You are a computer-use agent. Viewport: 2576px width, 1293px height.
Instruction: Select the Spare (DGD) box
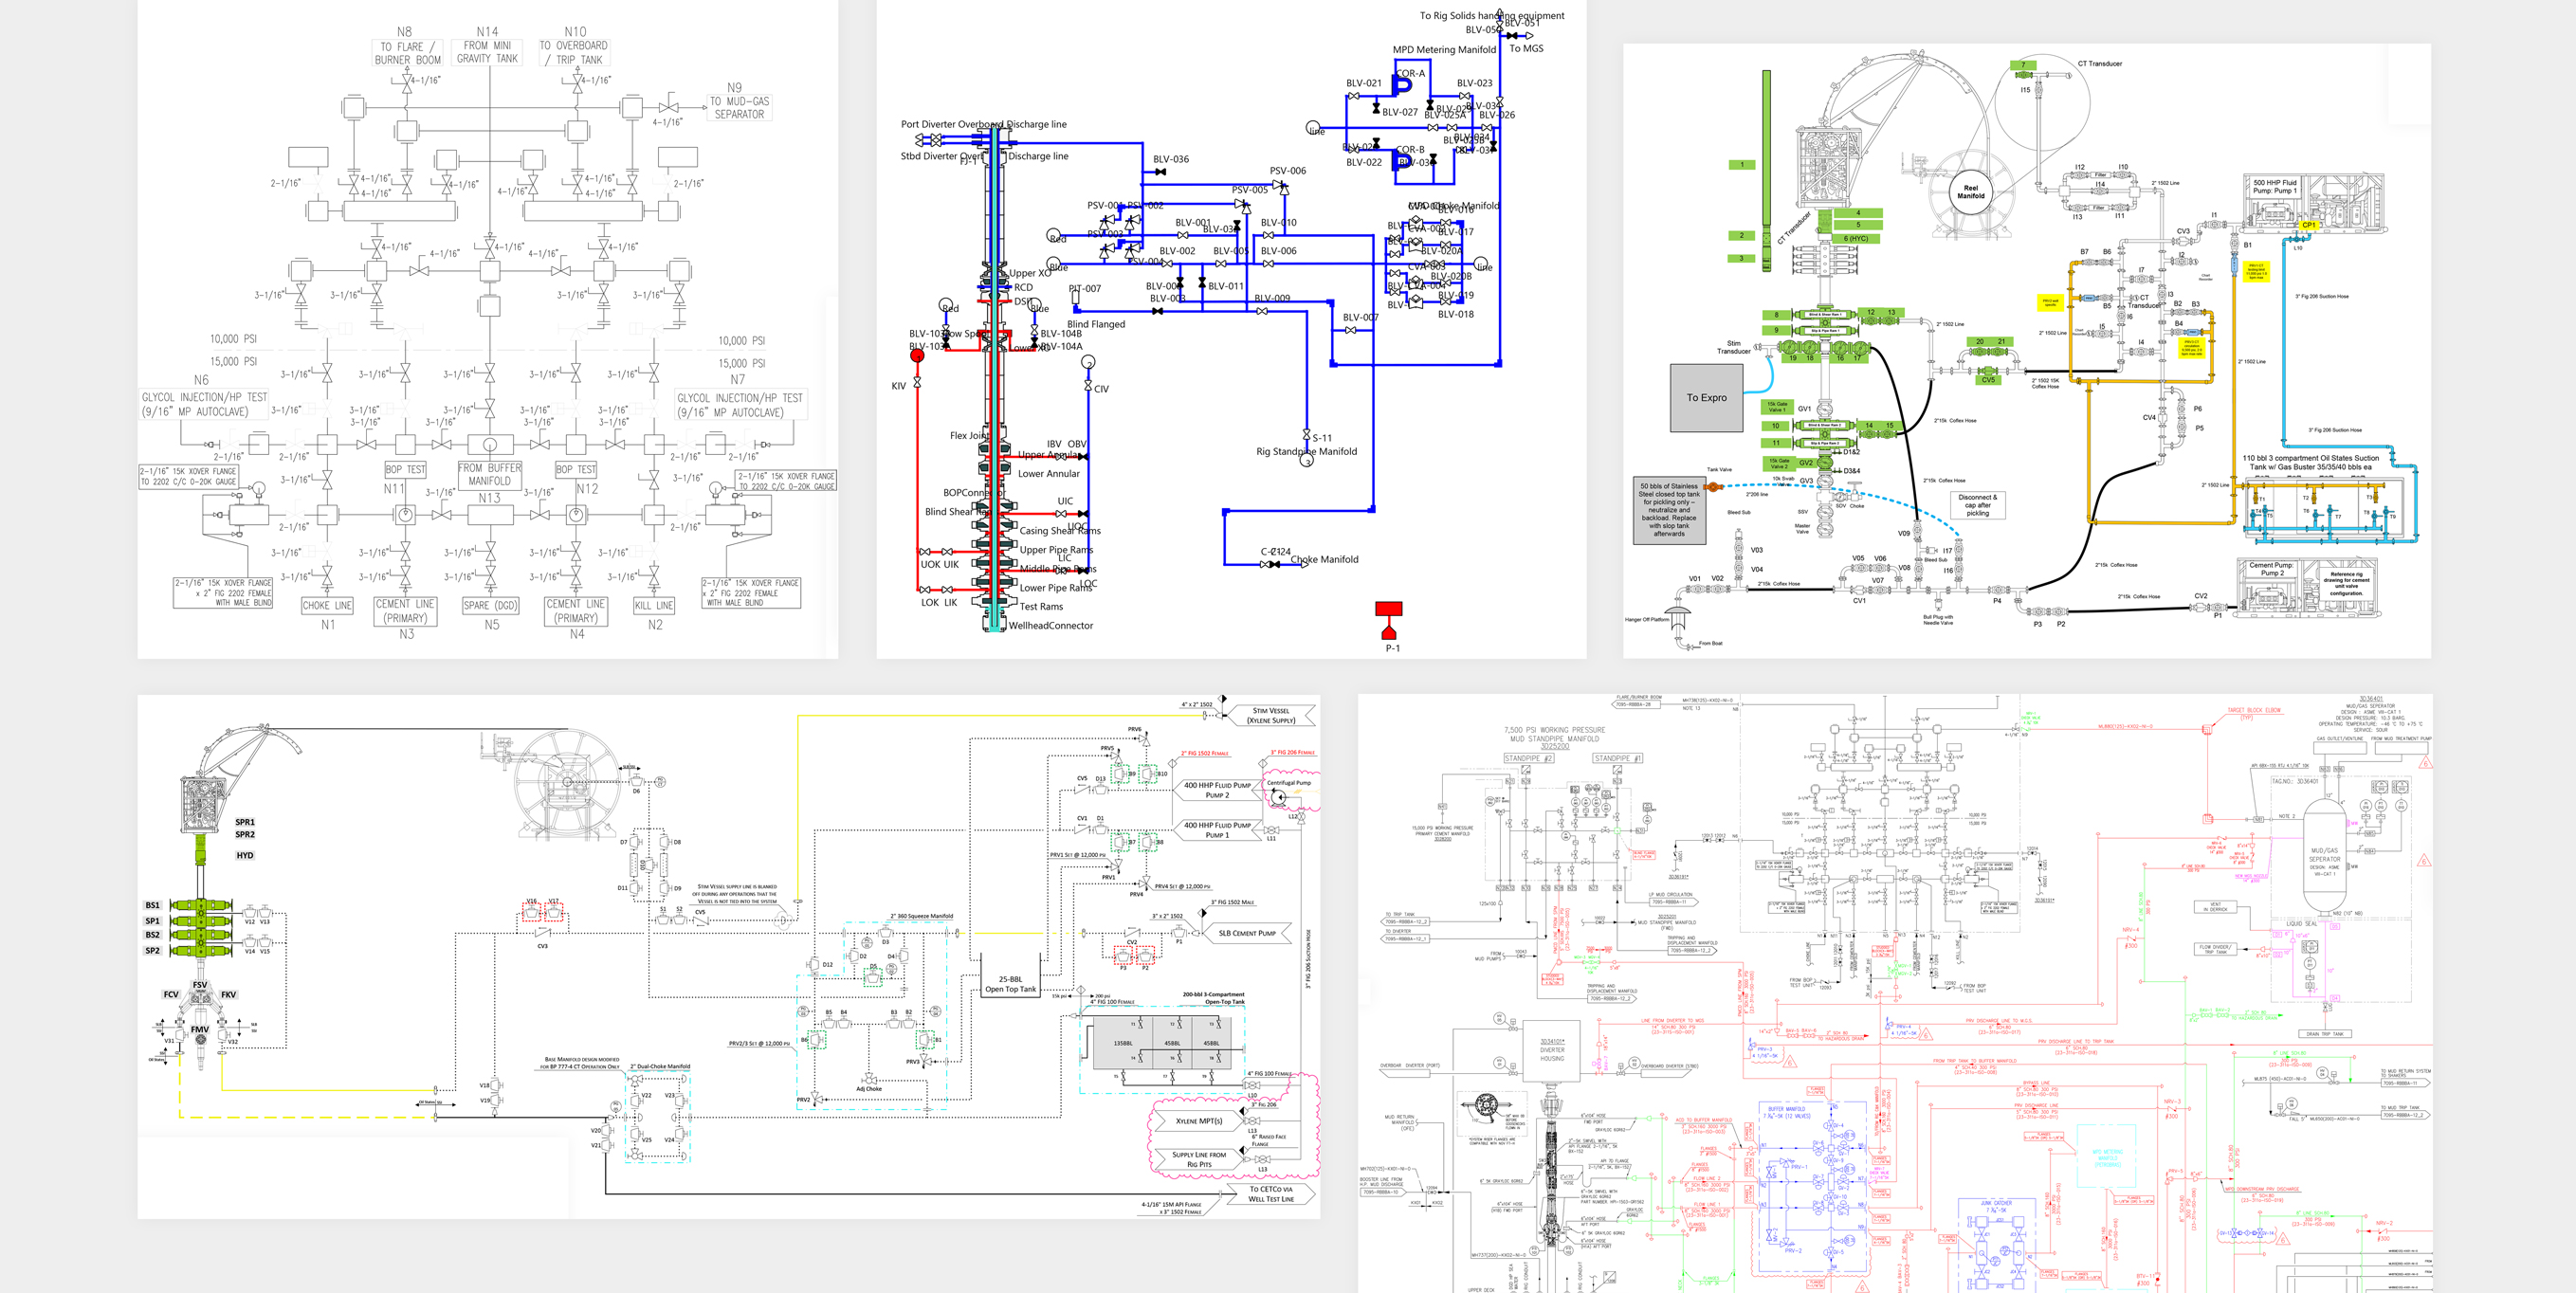(x=490, y=606)
